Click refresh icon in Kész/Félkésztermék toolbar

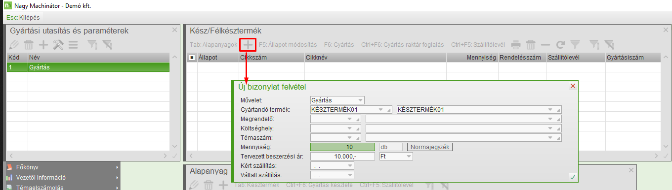coord(560,45)
